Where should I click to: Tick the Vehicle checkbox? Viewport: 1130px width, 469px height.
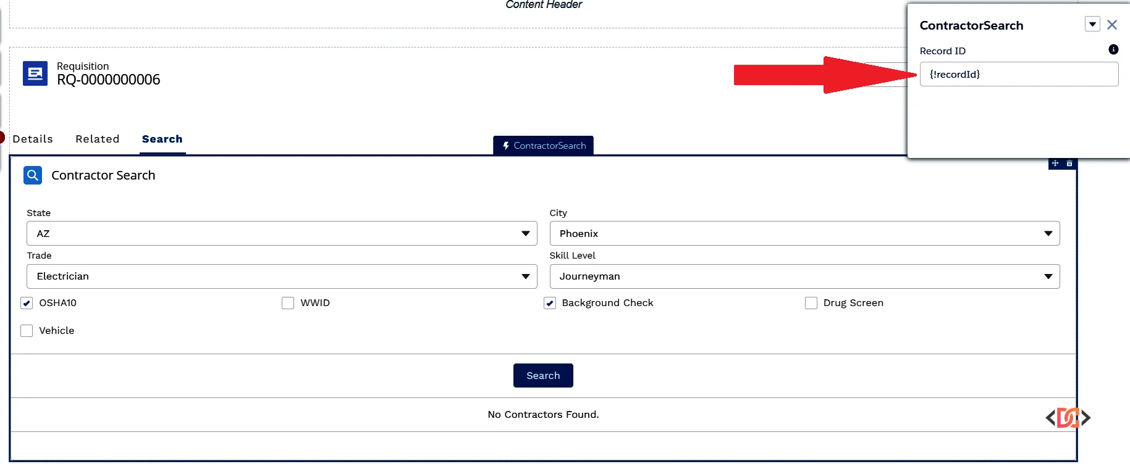point(27,331)
